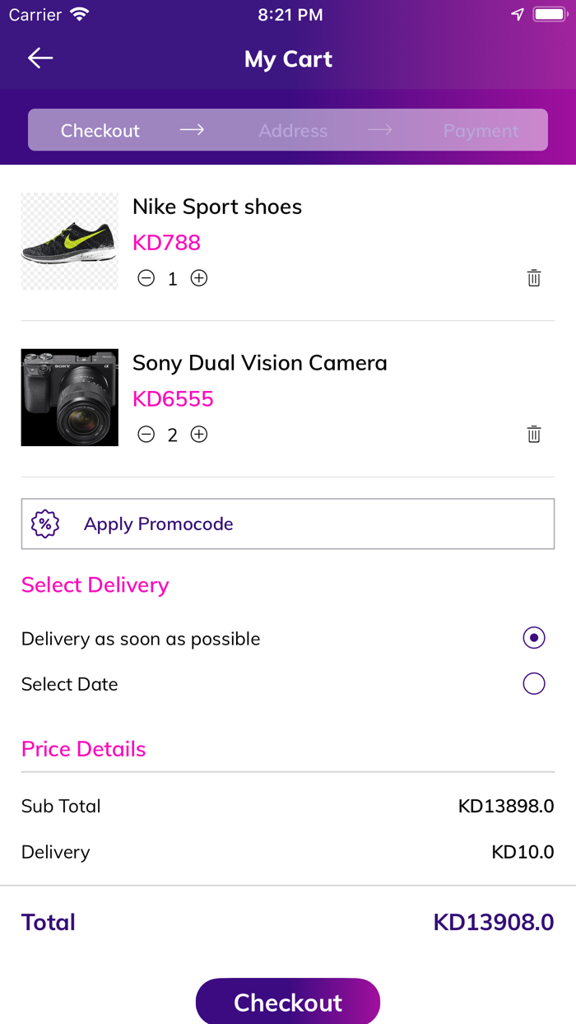
Task: Decrease Nike Sport shoes quantity
Action: [146, 278]
